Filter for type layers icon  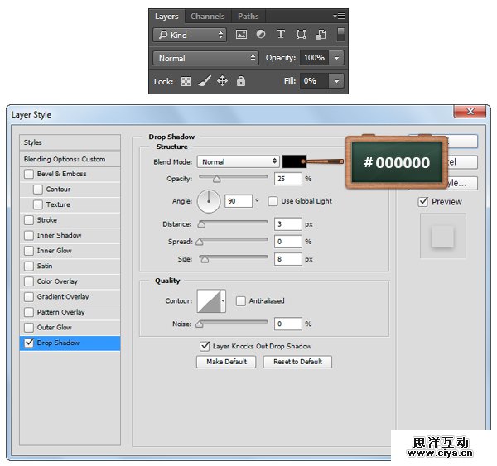click(280, 35)
